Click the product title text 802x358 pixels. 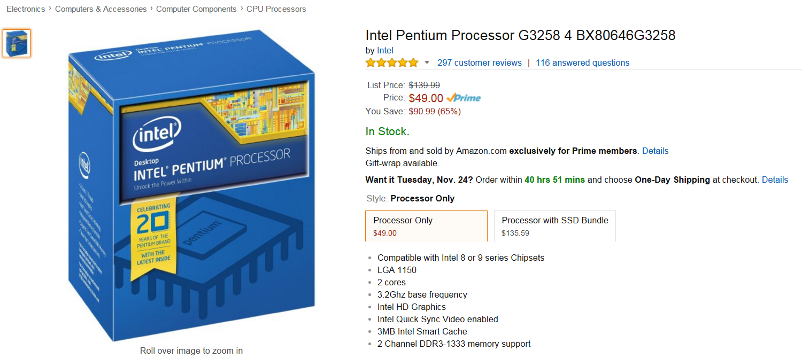coord(520,35)
